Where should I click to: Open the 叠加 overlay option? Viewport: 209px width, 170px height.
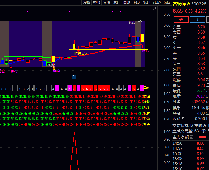[x=97, y=3]
